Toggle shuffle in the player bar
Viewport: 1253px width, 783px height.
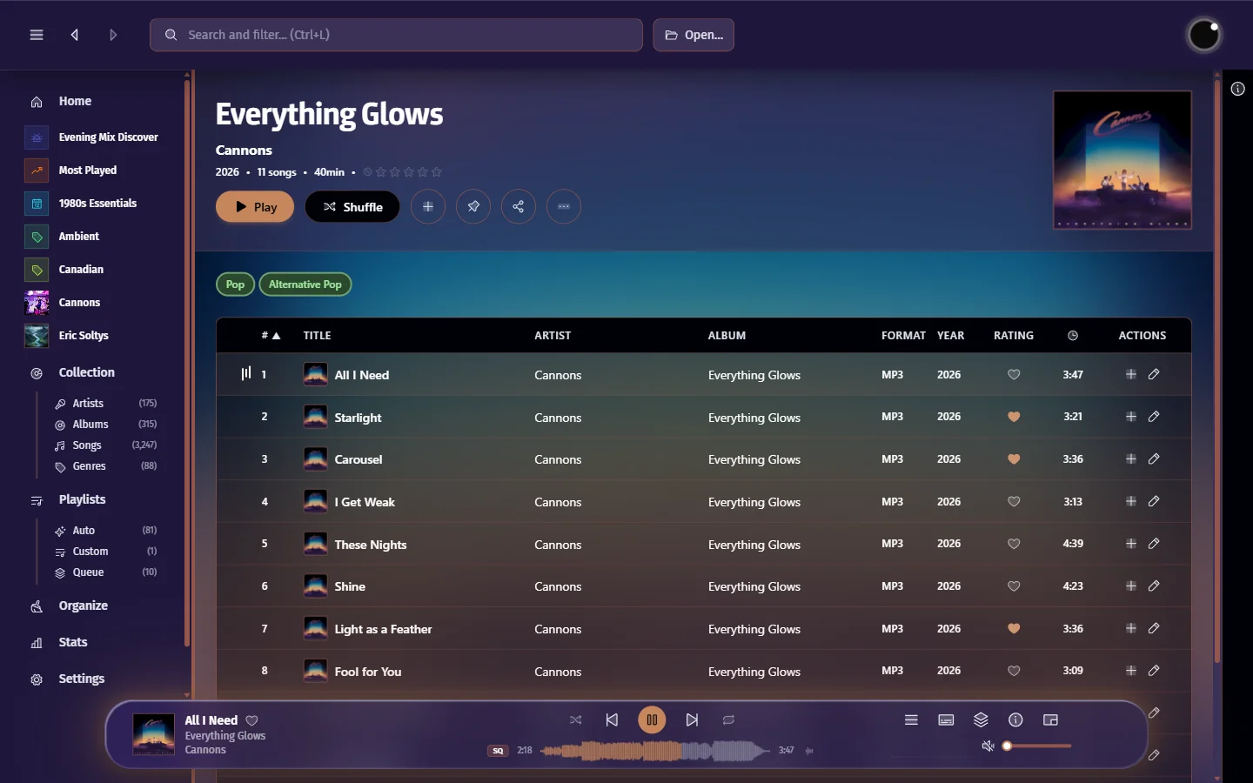[575, 720]
